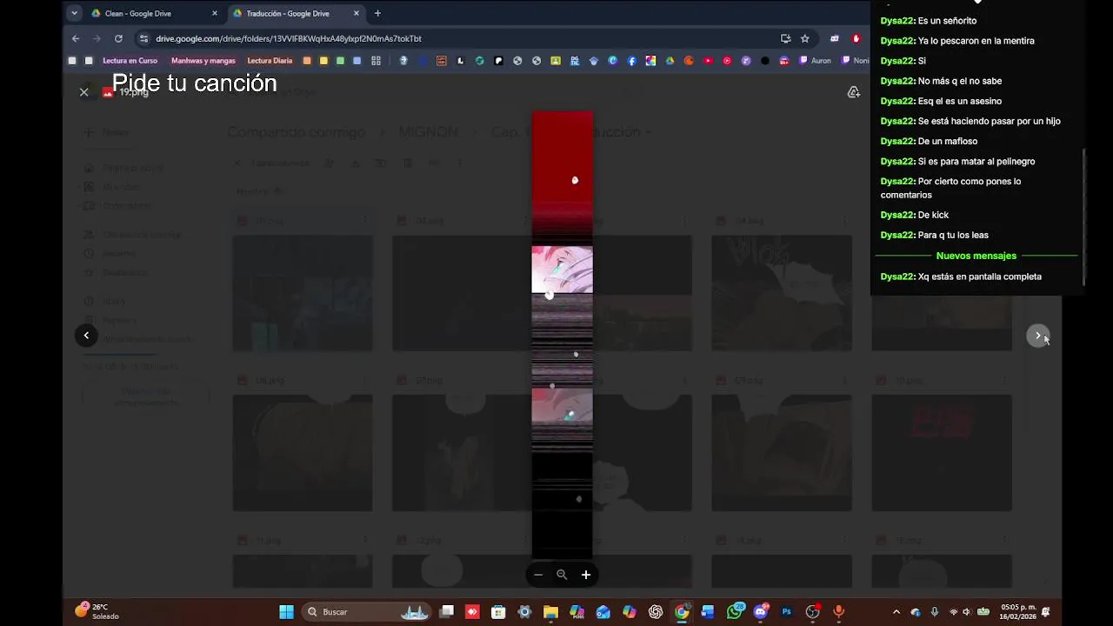Open Photoshop from the taskbar
The width and height of the screenshot is (1113, 626).
click(x=787, y=612)
